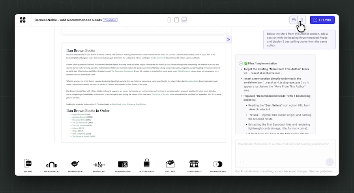Click the .resultsListContainer code text

click(265, 73)
